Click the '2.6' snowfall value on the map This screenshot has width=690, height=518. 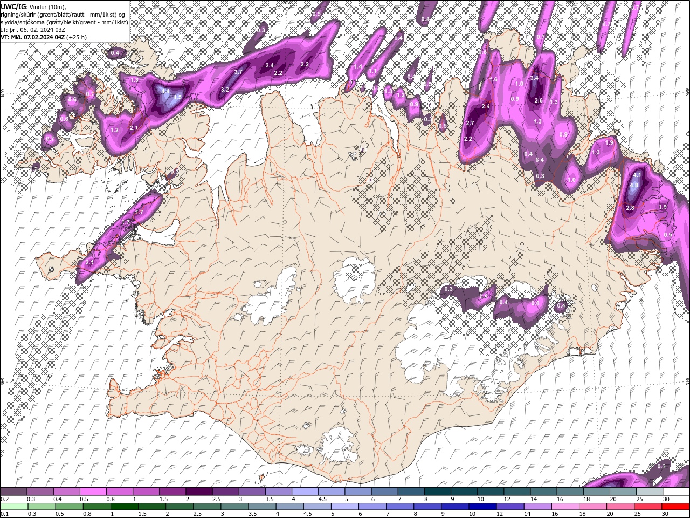[538, 100]
